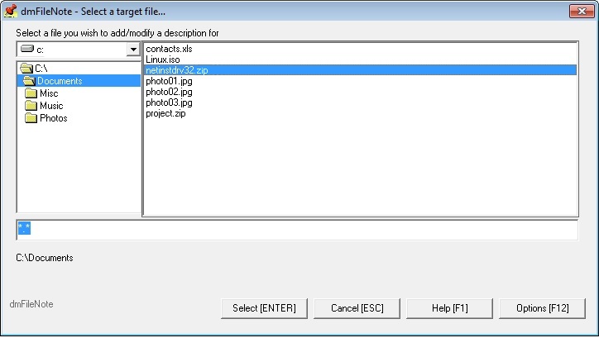Open Help [F1]
The width and height of the screenshot is (599, 338).
point(449,308)
